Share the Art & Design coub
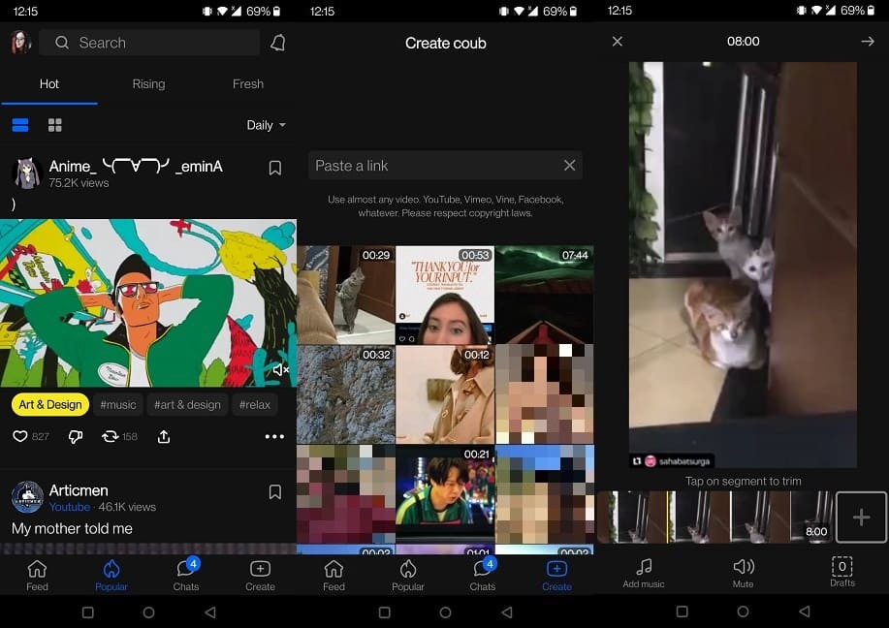 (164, 436)
